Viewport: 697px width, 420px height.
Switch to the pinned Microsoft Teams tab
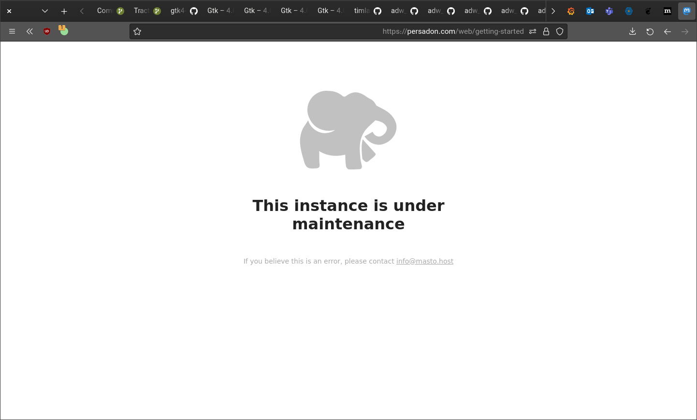610,11
